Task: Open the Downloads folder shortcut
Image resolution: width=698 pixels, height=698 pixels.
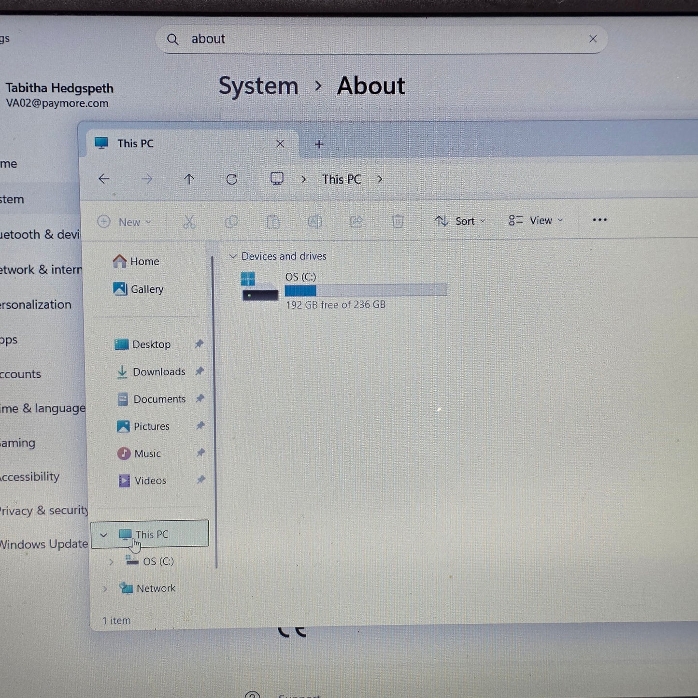Action: pyautogui.click(x=151, y=371)
